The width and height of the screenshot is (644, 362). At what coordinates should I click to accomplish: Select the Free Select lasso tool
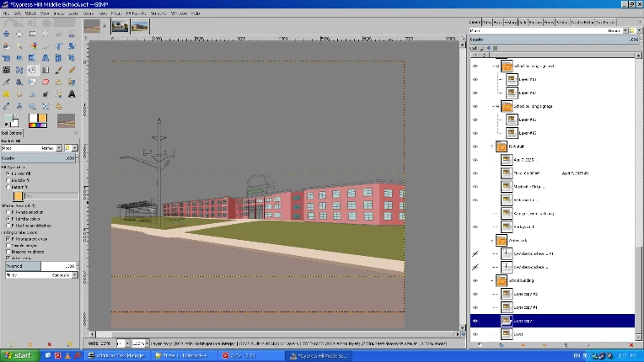tap(59, 34)
